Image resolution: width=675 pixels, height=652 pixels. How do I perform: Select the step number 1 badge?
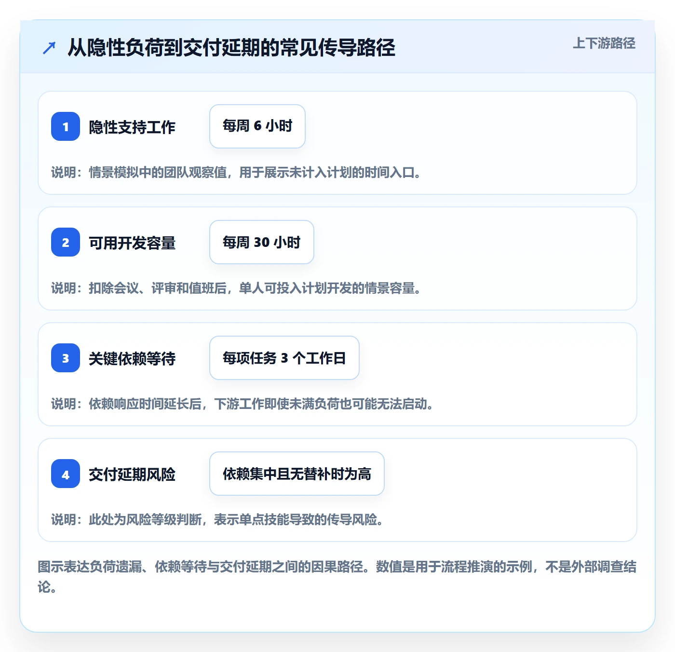coord(66,126)
